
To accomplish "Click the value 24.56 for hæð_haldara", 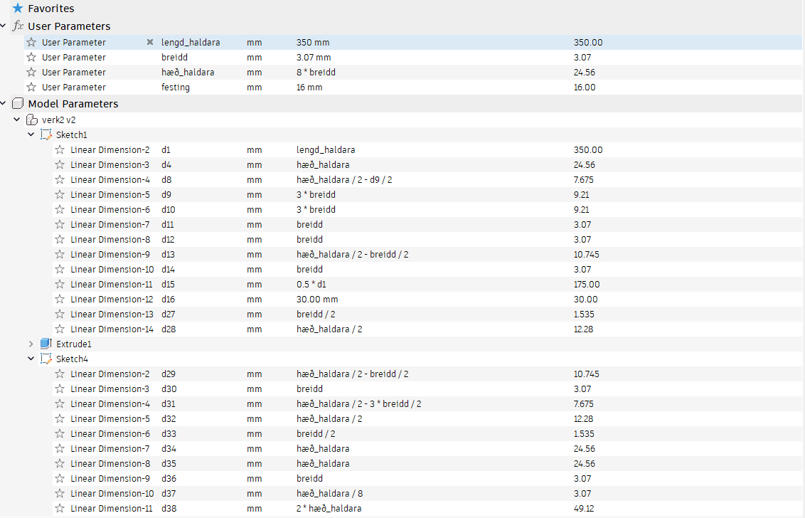I will pyautogui.click(x=585, y=72).
